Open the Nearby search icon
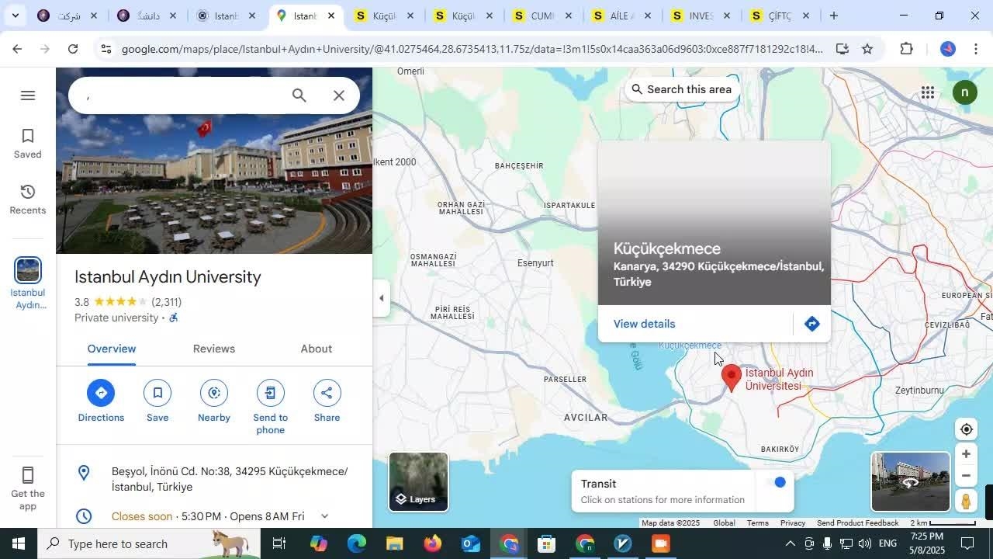 coord(214,393)
